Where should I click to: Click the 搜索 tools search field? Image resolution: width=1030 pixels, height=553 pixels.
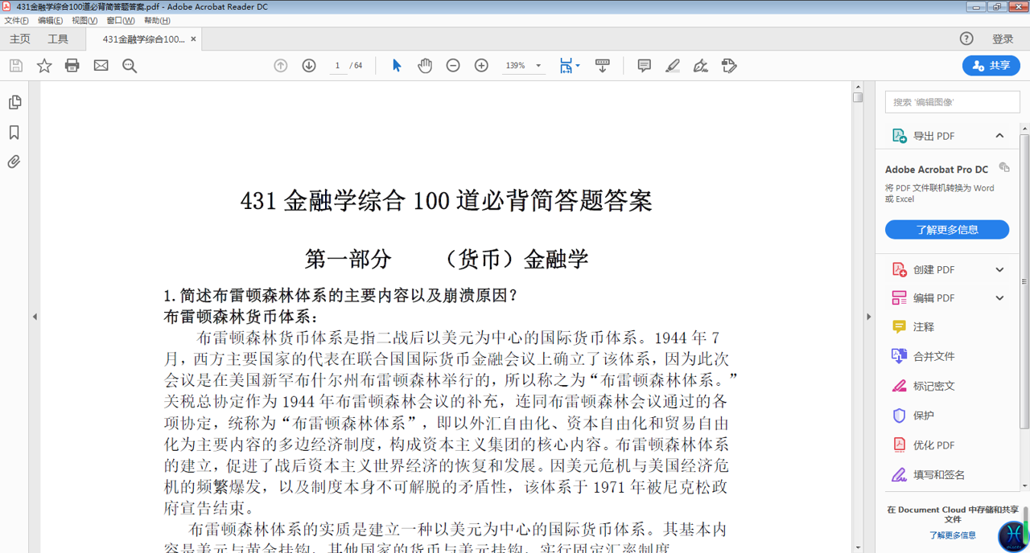(953, 102)
